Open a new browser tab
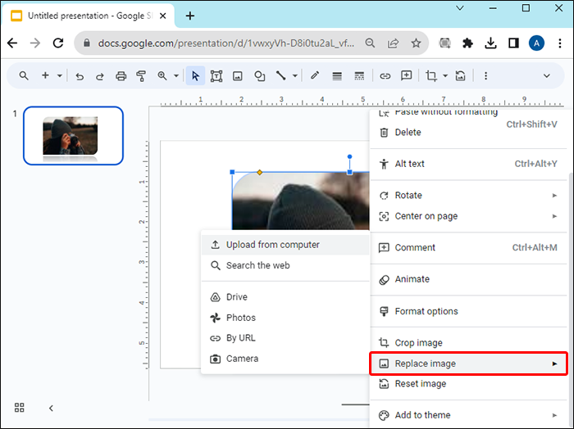 (190, 16)
